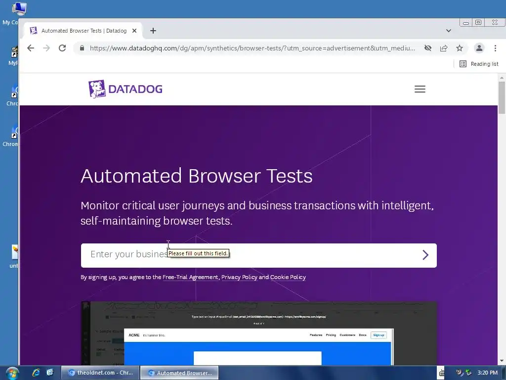
Task: Click the page's vertical scrollbar thumb
Action: [502, 97]
